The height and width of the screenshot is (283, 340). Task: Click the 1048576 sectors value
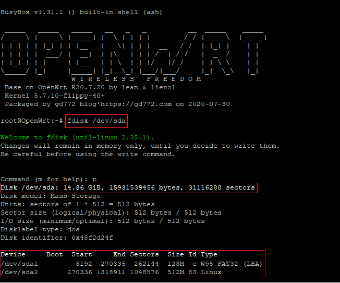144,272
